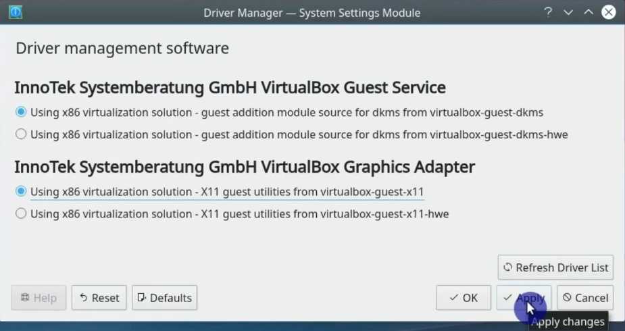Close the Driver Manager window
This screenshot has height=331, width=625.
(608, 12)
